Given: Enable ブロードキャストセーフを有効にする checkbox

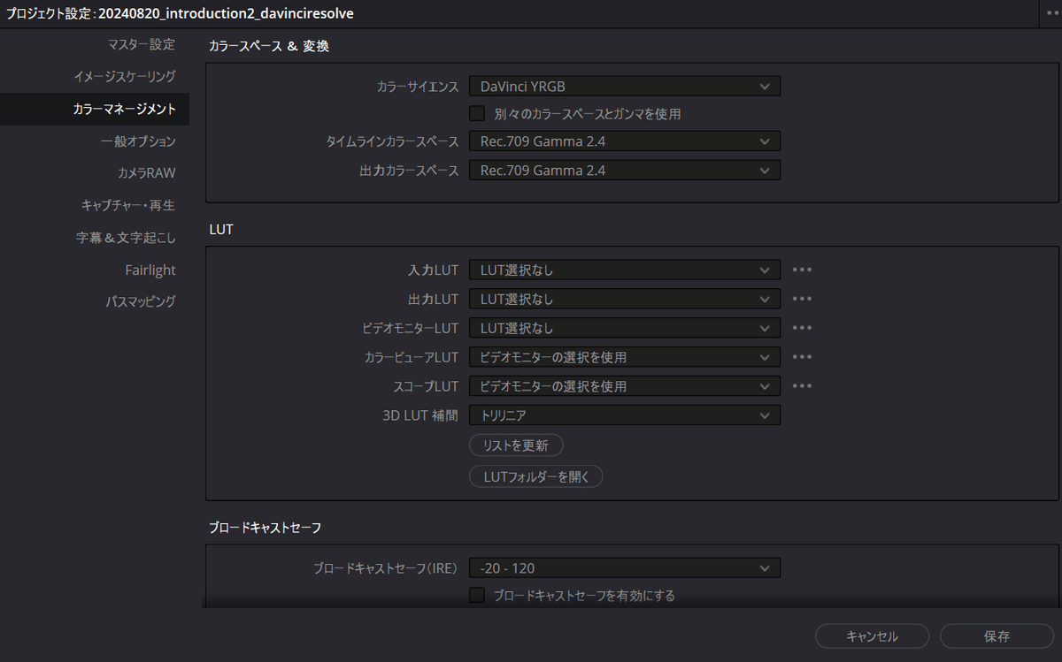Looking at the screenshot, I should coord(477,595).
